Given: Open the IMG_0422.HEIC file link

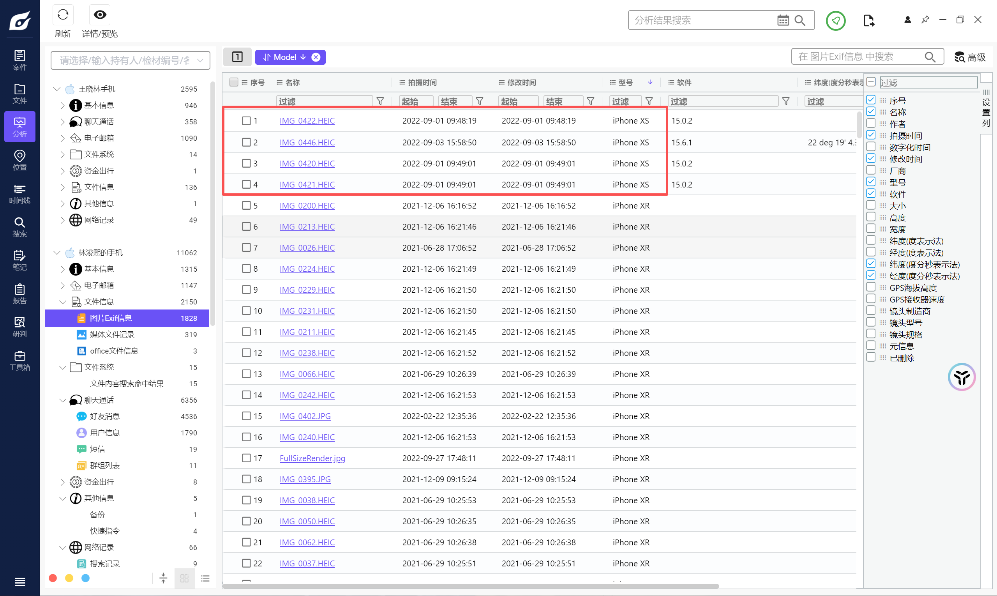Looking at the screenshot, I should (x=307, y=121).
